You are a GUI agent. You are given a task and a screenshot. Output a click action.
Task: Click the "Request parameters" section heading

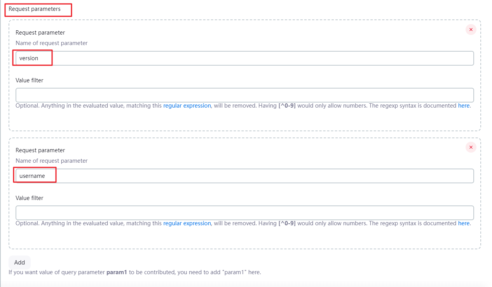click(35, 9)
